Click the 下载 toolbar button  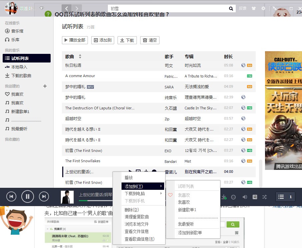point(127,40)
